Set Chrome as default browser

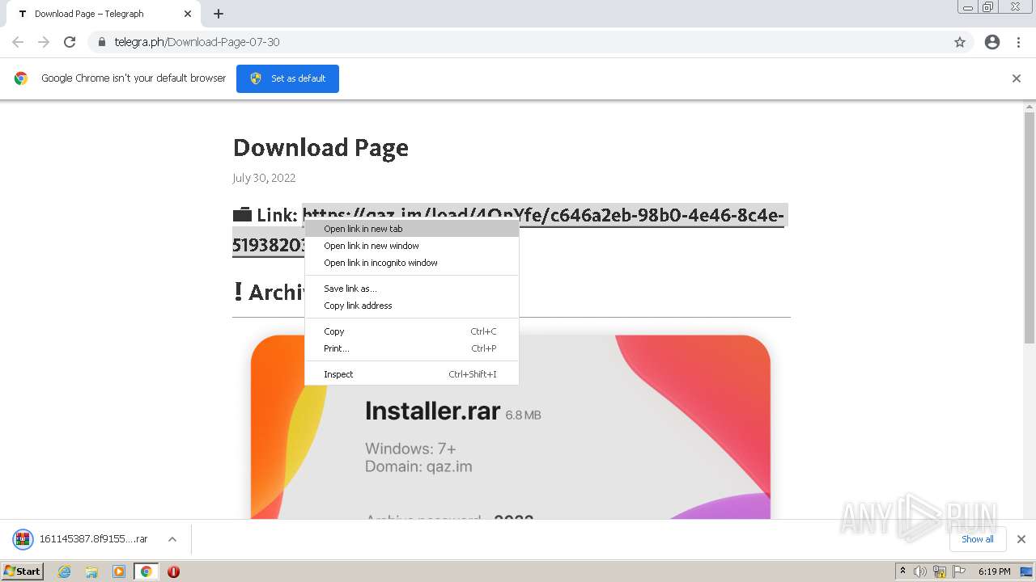tap(287, 78)
